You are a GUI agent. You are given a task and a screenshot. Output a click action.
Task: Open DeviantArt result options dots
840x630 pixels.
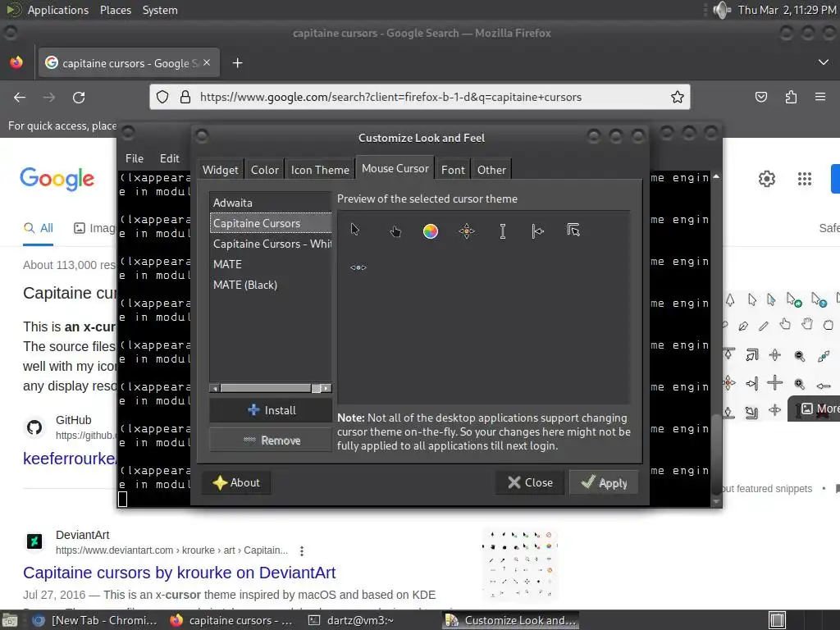(x=302, y=550)
